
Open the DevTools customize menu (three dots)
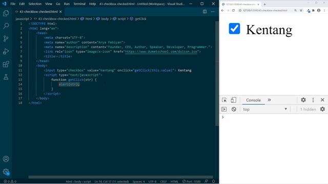(313, 100)
